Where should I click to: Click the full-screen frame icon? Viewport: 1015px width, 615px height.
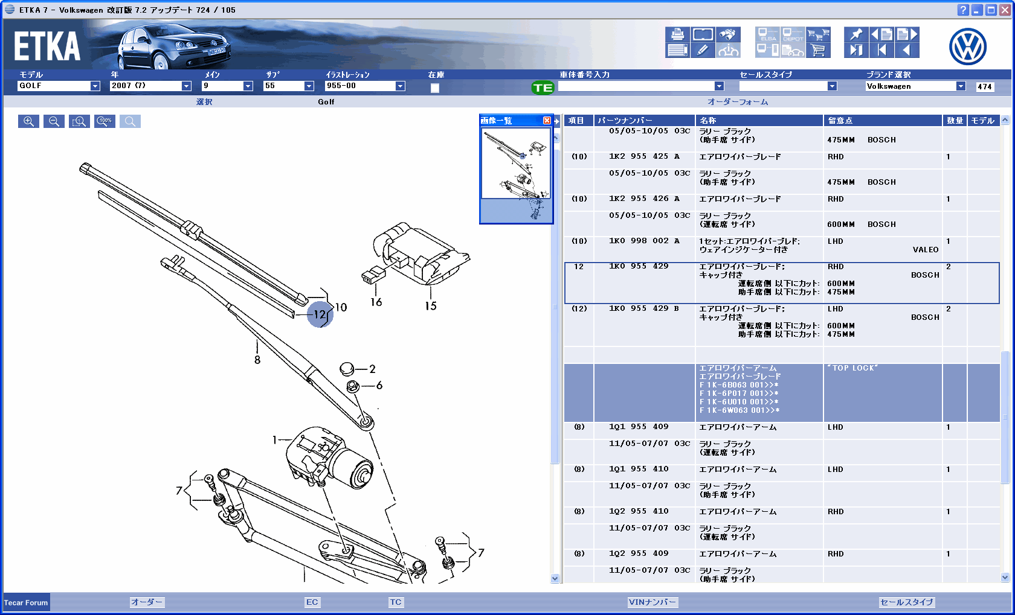coord(703,34)
